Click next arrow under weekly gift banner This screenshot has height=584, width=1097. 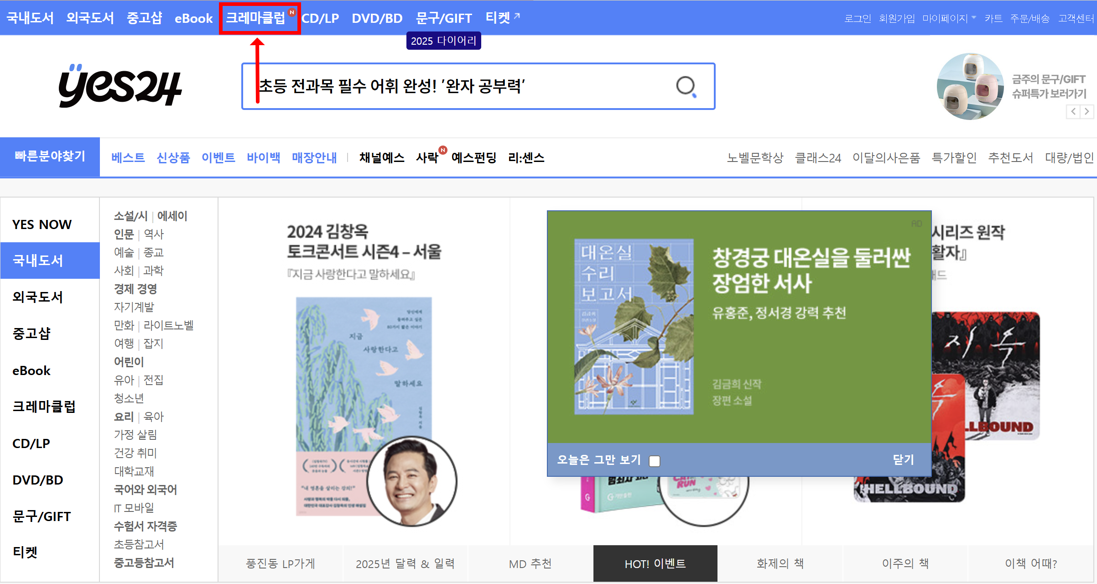[x=1087, y=111]
